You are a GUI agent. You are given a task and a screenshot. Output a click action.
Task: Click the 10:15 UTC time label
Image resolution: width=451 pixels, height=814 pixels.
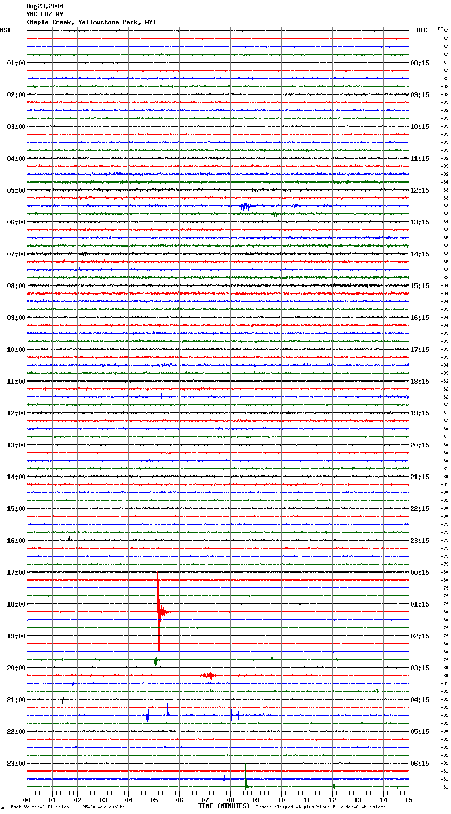coord(420,127)
